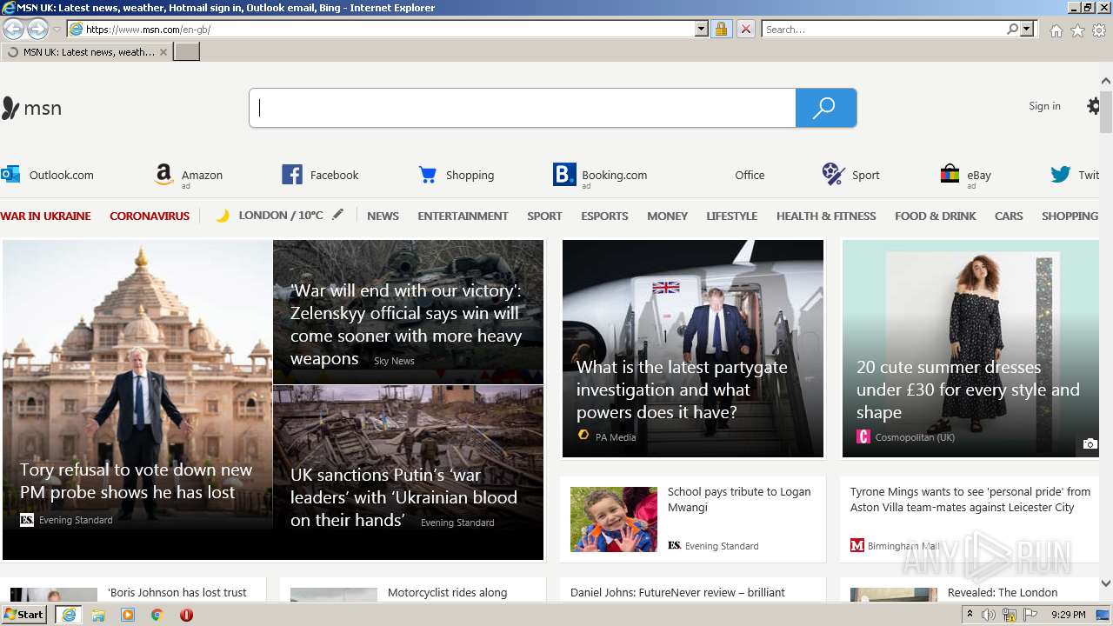Viewport: 1113px width, 626px height.
Task: Edit London weather location pencil icon
Action: [x=337, y=214]
